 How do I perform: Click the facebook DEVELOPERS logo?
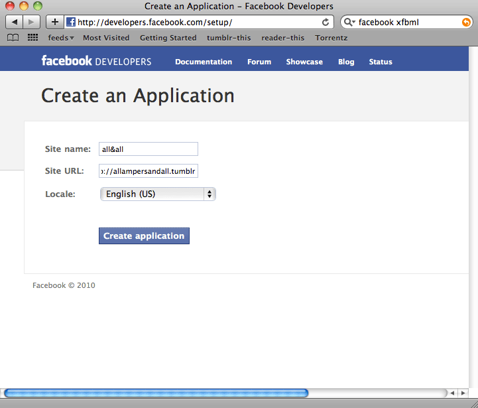pos(96,61)
